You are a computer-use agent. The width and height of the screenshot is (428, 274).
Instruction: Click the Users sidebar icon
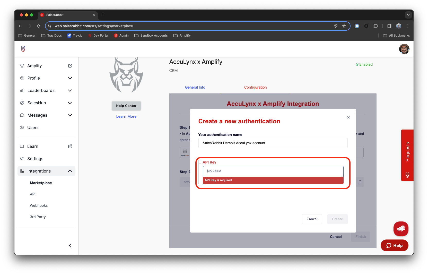[x=22, y=127]
